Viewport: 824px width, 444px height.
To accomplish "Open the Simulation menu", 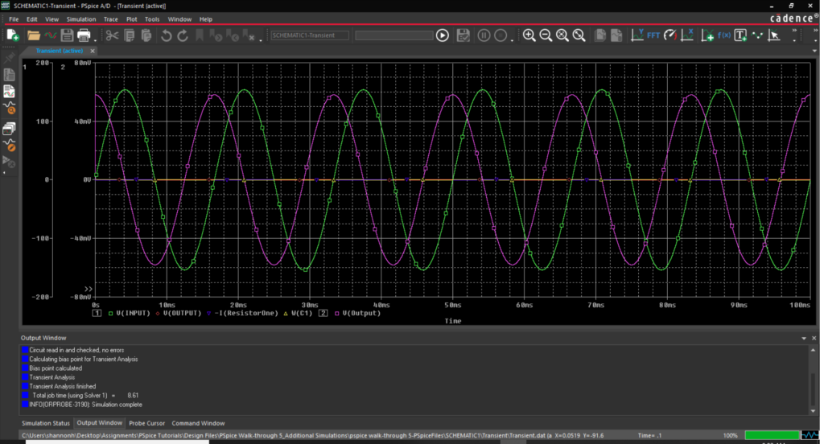I will pyautogui.click(x=81, y=19).
